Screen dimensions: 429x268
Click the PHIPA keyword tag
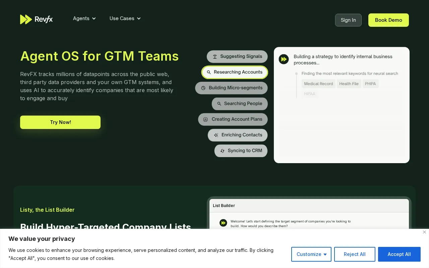click(370, 84)
